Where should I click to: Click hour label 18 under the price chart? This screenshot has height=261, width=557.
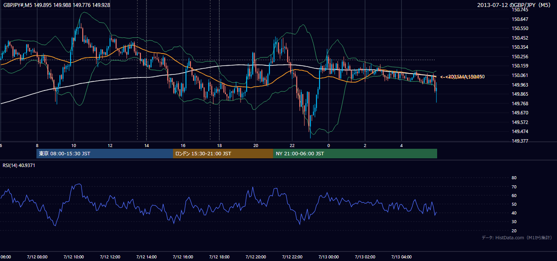coord(219,146)
